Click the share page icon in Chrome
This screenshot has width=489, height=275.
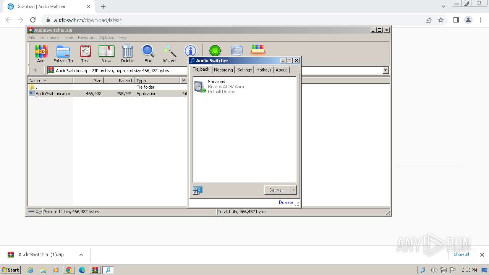click(x=429, y=20)
